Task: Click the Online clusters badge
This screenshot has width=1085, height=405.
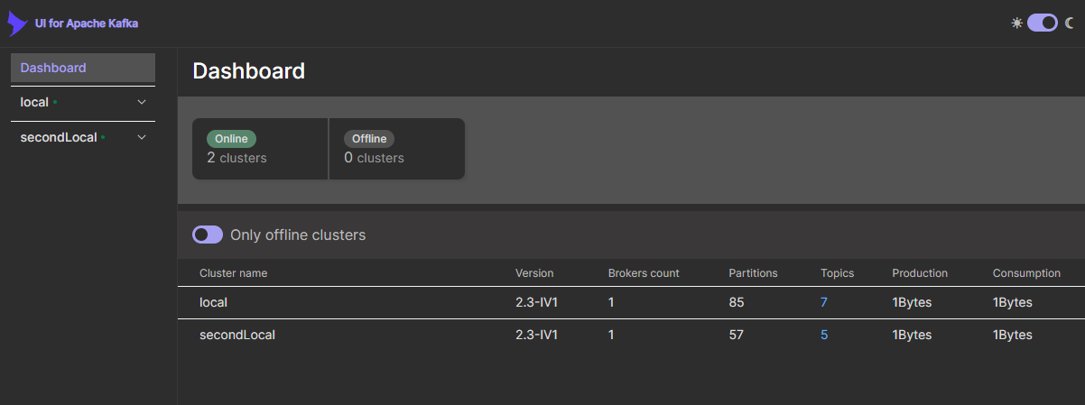Action: [x=231, y=139]
